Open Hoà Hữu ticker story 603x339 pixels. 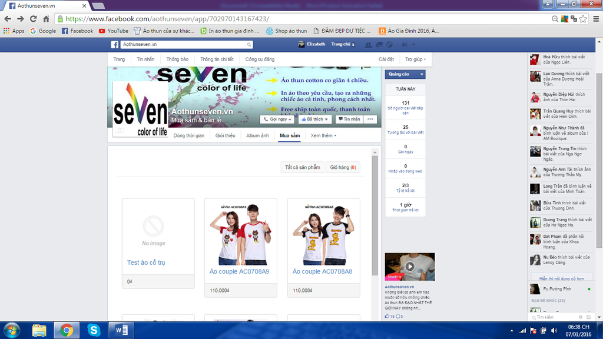pyautogui.click(x=561, y=59)
